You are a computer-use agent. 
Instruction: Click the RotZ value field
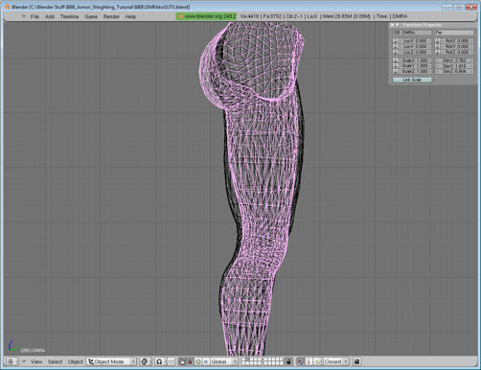(x=457, y=52)
